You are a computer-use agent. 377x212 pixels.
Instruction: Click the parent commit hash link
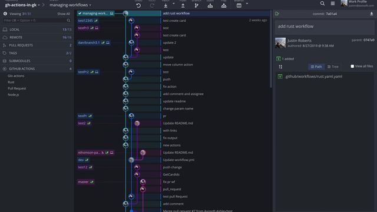click(369, 40)
